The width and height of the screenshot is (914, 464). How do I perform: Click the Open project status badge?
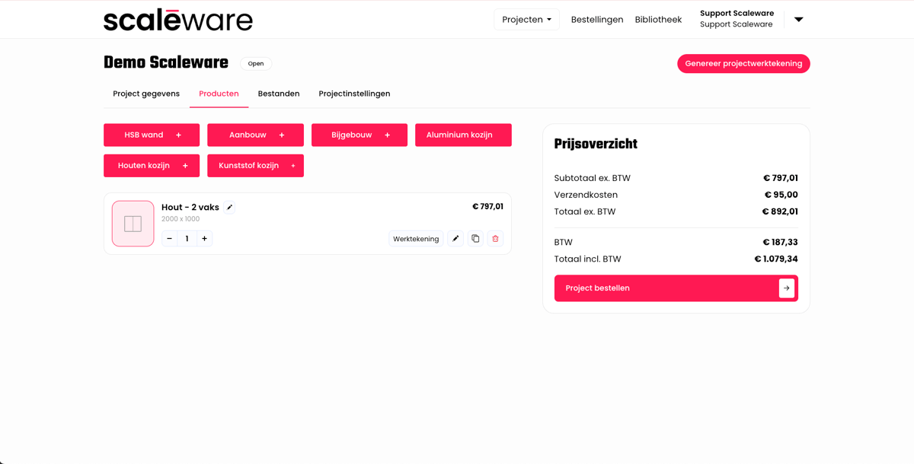tap(256, 64)
